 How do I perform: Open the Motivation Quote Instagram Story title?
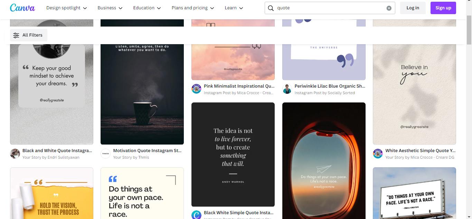pos(147,151)
